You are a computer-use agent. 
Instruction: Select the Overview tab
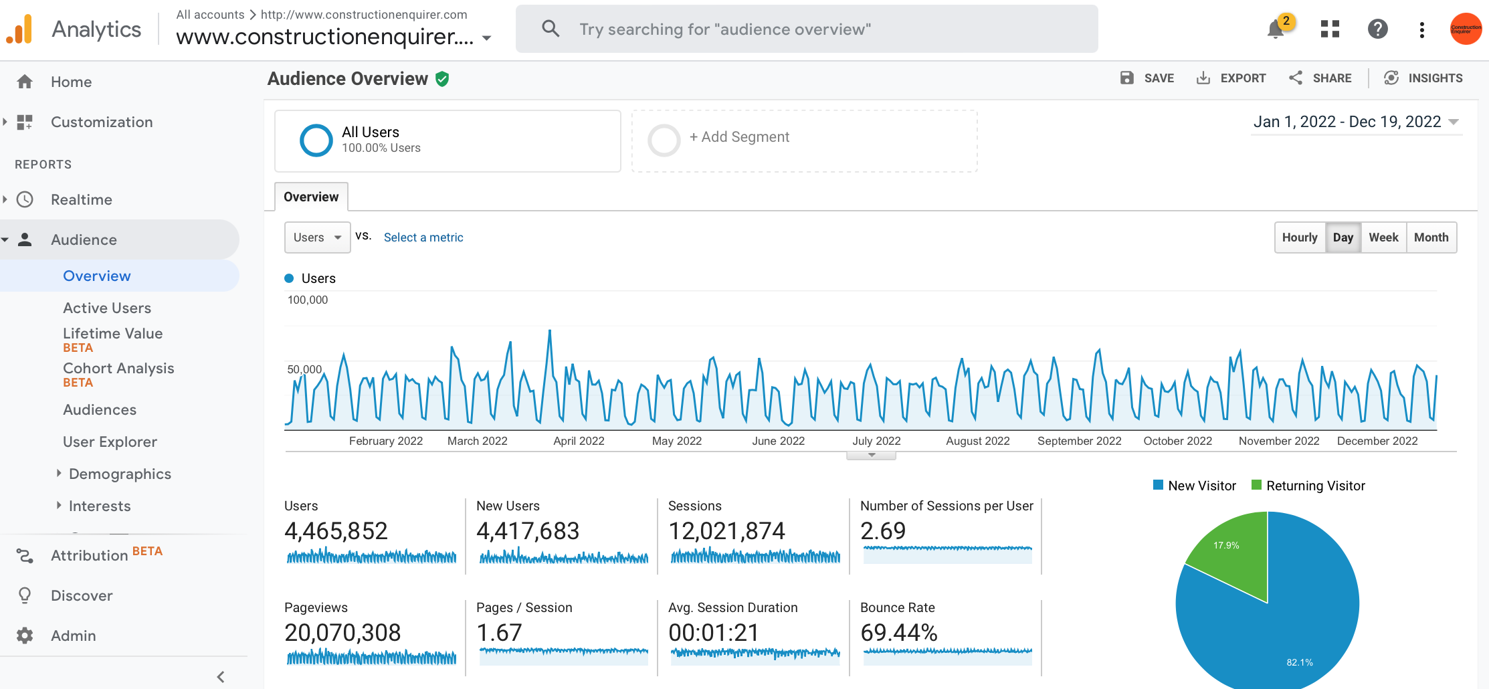(311, 197)
